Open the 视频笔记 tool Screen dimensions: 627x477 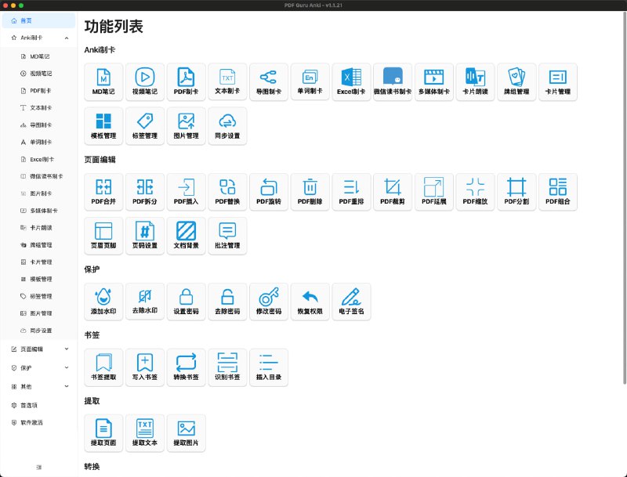click(145, 81)
